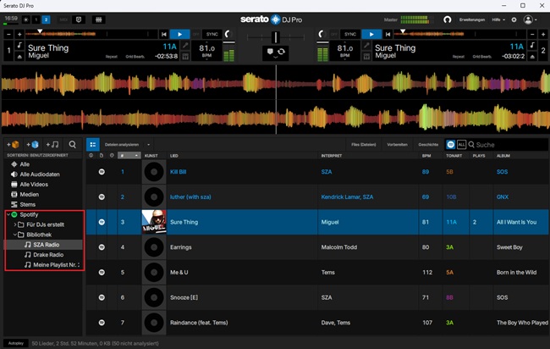Click Dateien analysieren button
This screenshot has height=349, width=550.
pos(122,145)
